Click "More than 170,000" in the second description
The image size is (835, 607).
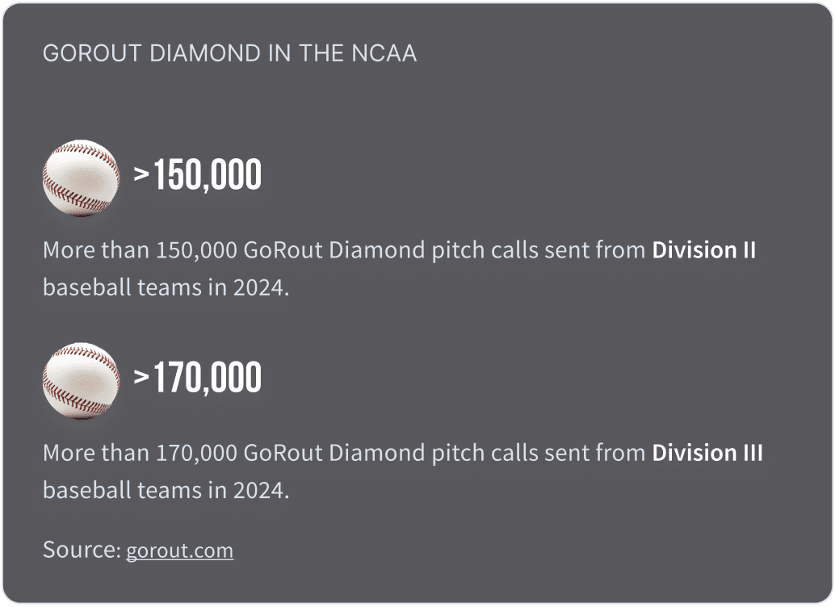[x=140, y=453]
